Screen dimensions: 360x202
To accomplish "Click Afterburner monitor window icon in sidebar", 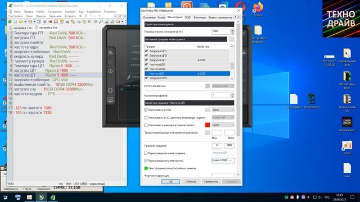I will click(x=110, y=100).
